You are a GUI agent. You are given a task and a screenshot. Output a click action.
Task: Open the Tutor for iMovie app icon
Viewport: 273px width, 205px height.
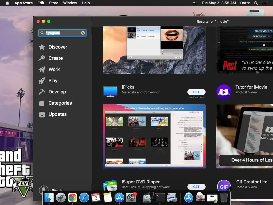click(224, 92)
